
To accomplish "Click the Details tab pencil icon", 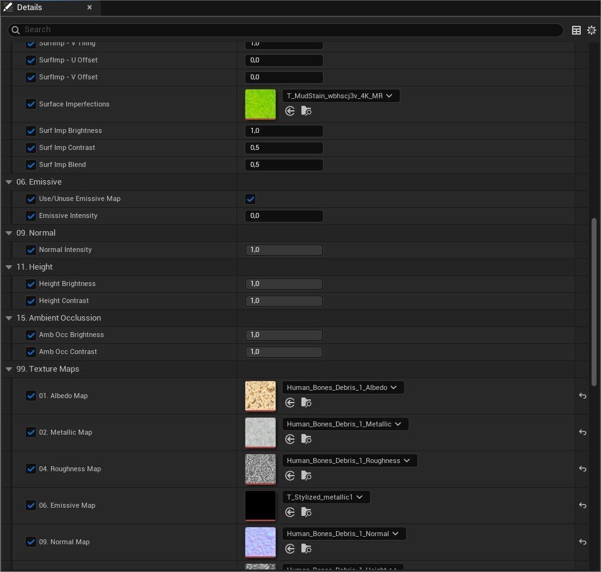I will pyautogui.click(x=8, y=7).
